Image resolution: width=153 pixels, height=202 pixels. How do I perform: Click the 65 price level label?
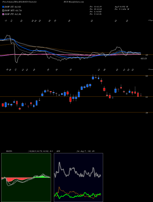pos(147,76)
